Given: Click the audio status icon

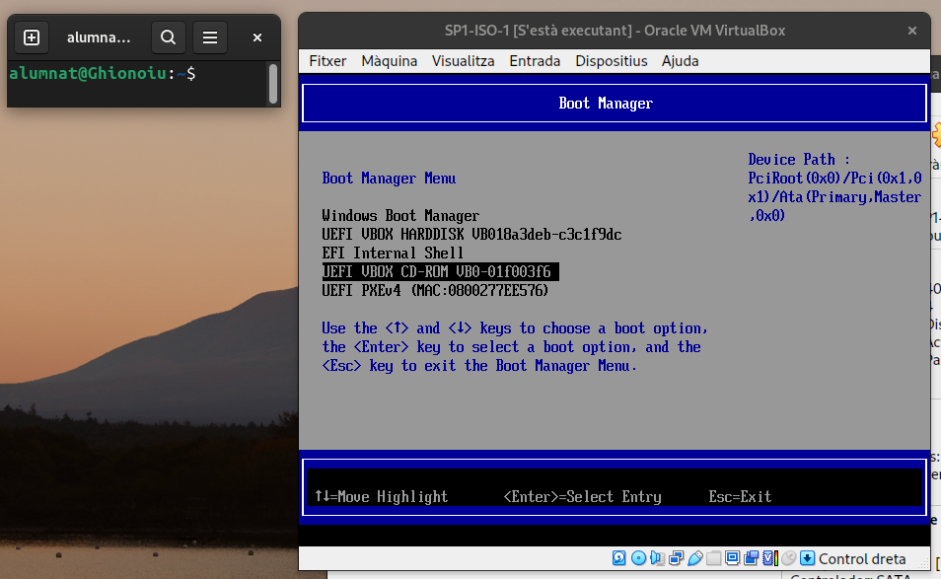Looking at the screenshot, I should tap(657, 559).
